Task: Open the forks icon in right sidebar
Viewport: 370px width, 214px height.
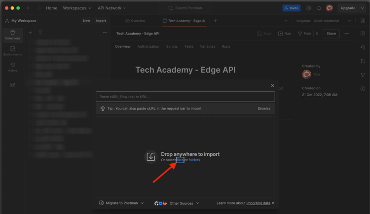Action: tap(363, 75)
